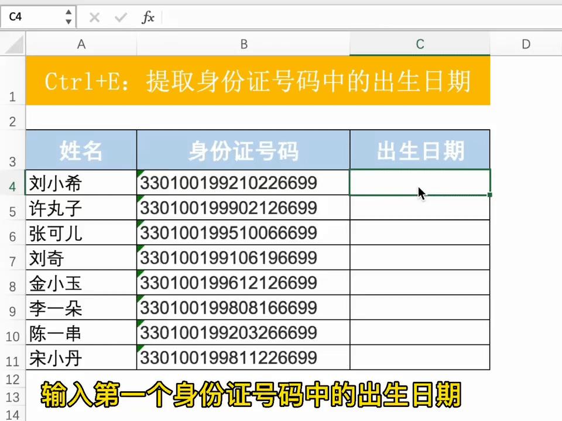
Task: Click the up arrow of the Name Box stepper
Action: tap(68, 13)
